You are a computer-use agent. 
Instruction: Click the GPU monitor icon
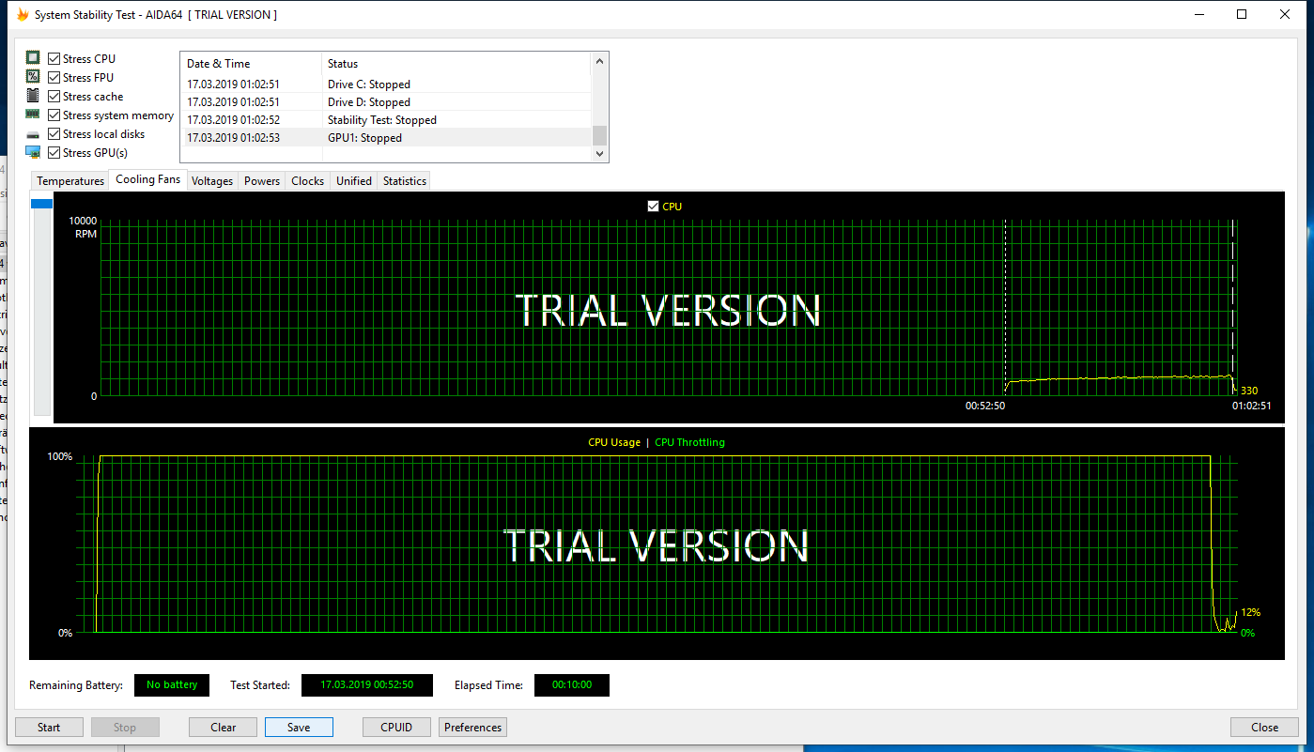[x=33, y=152]
